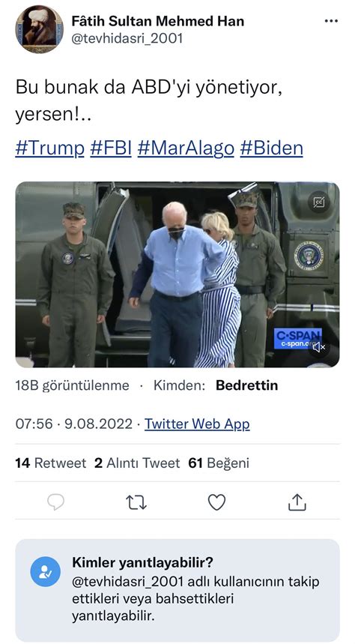Image resolution: width=355 pixels, height=644 pixels.
Task: Click the who-can-reply person icon
Action: coord(45,571)
